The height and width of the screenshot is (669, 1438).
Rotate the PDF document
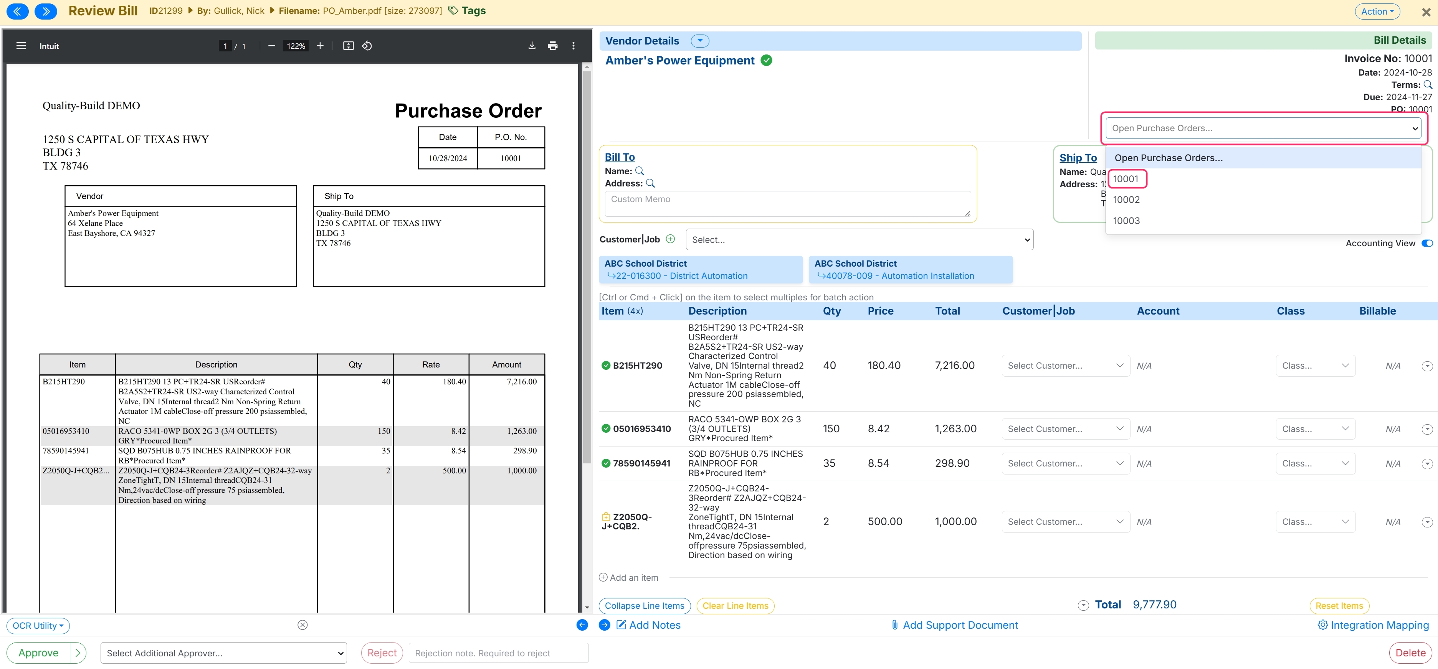(x=367, y=46)
